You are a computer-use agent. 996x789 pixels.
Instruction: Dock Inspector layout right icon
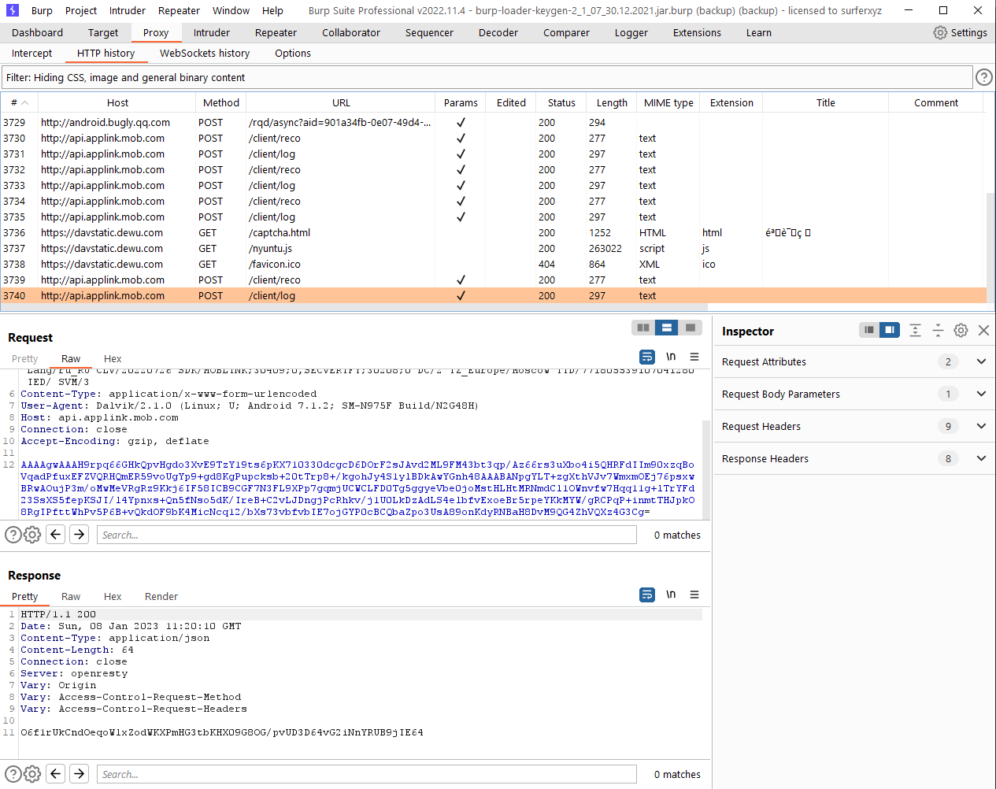tap(890, 330)
